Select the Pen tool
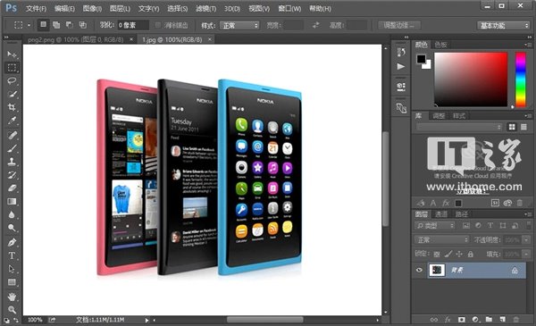Image resolution: width=536 pixels, height=326 pixels. click(12, 242)
